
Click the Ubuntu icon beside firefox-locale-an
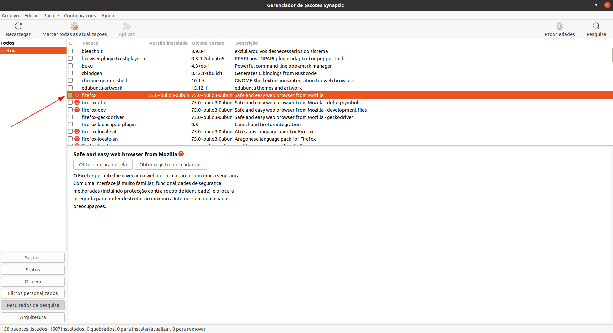coord(77,139)
